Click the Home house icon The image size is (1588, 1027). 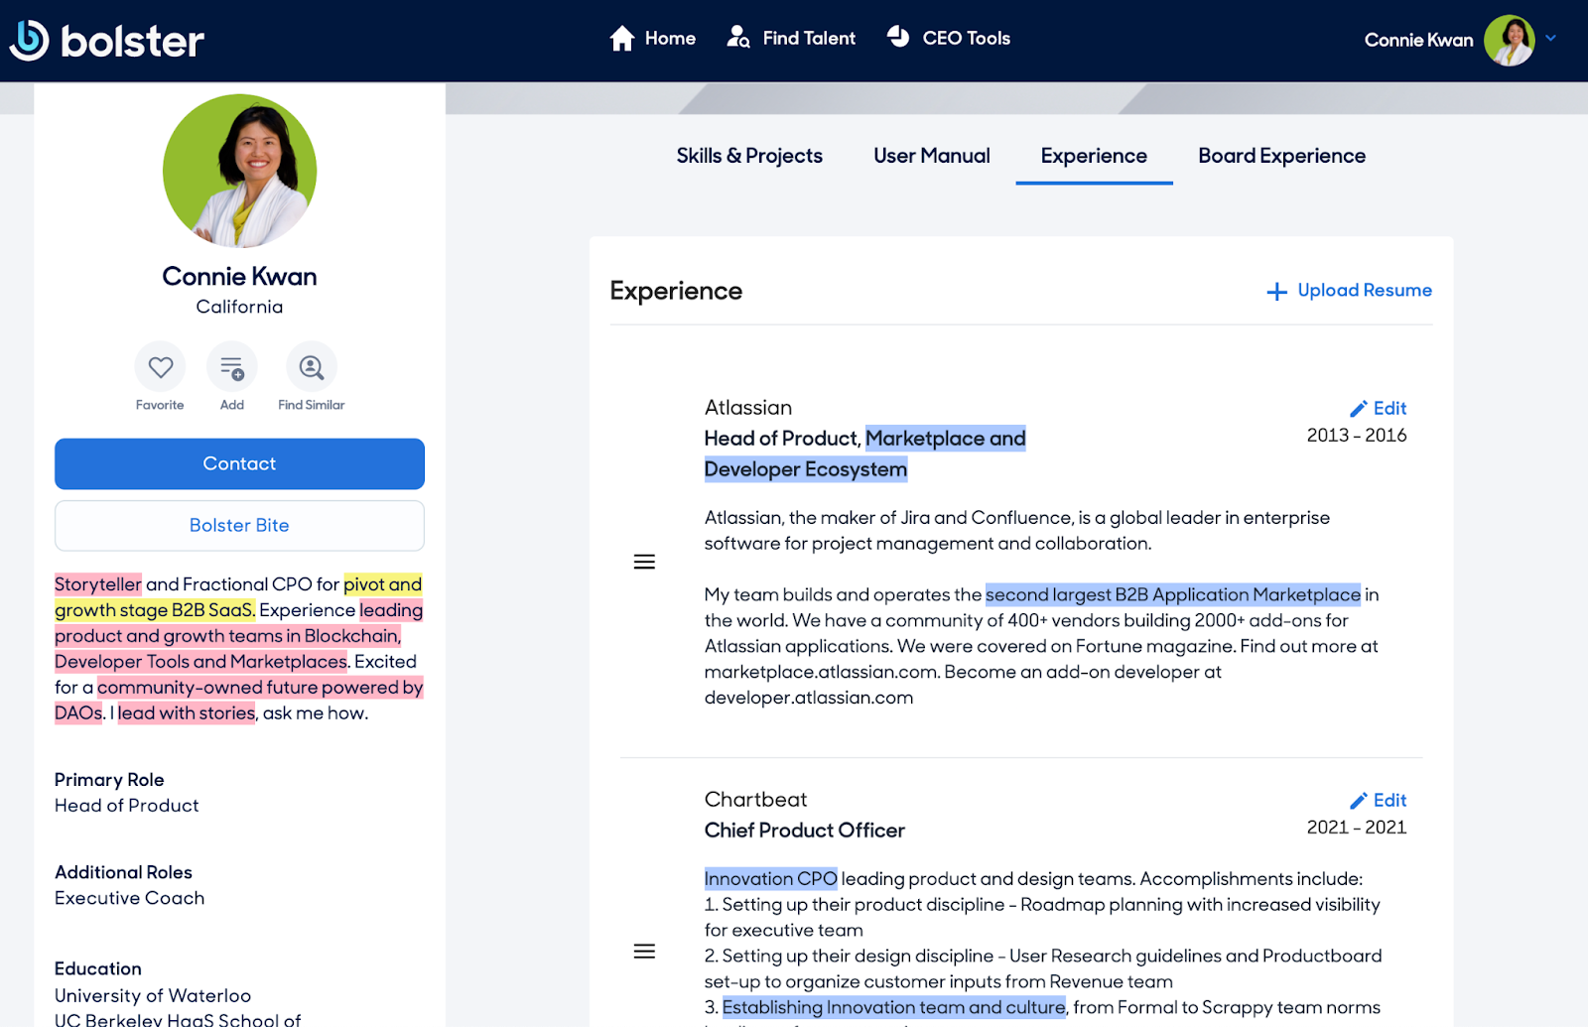point(622,39)
